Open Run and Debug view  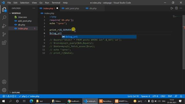tap(4, 26)
